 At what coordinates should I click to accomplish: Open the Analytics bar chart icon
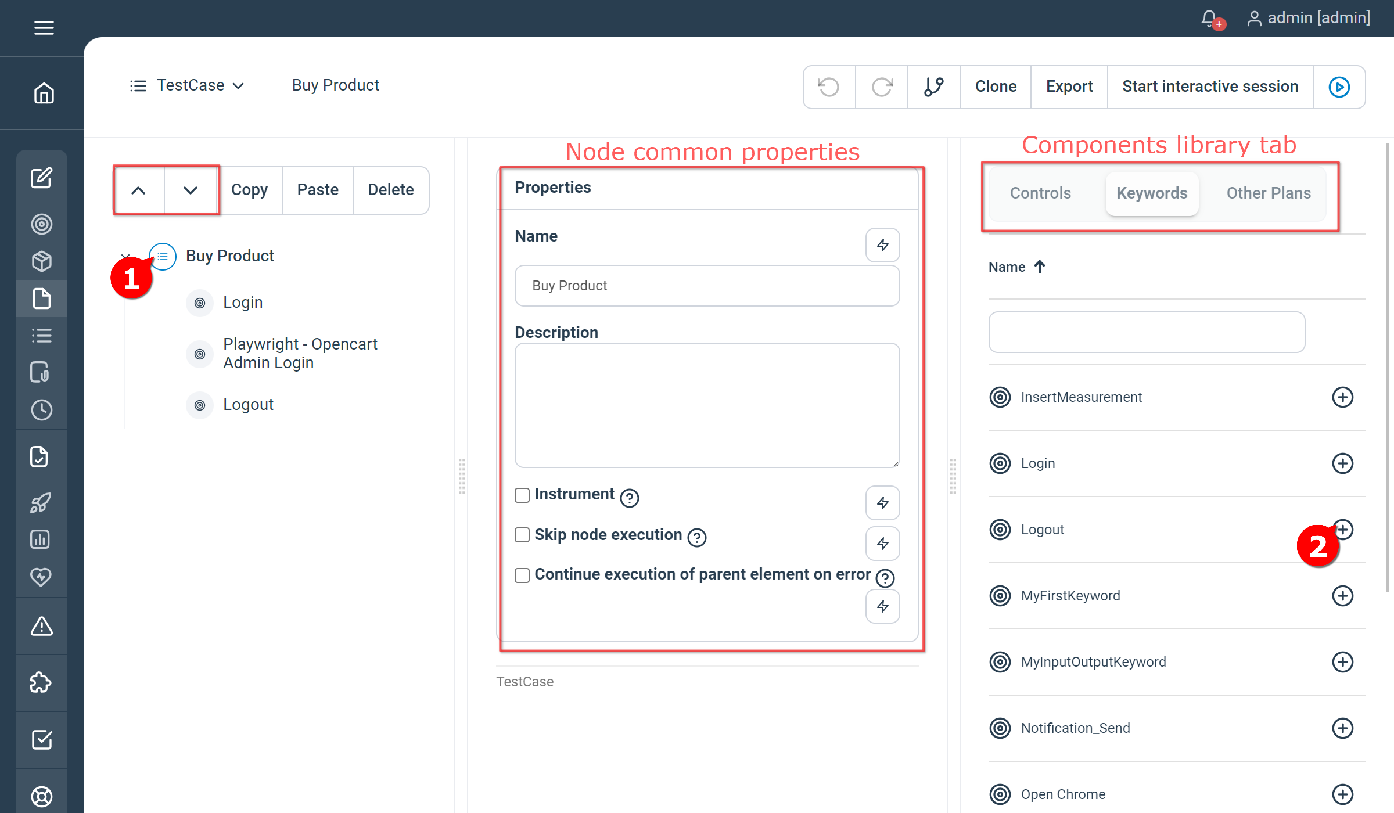coord(42,539)
